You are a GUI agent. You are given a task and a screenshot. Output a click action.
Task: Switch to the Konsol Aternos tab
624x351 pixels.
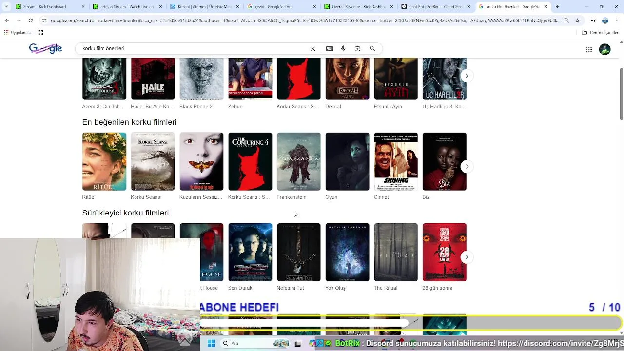coord(204,7)
